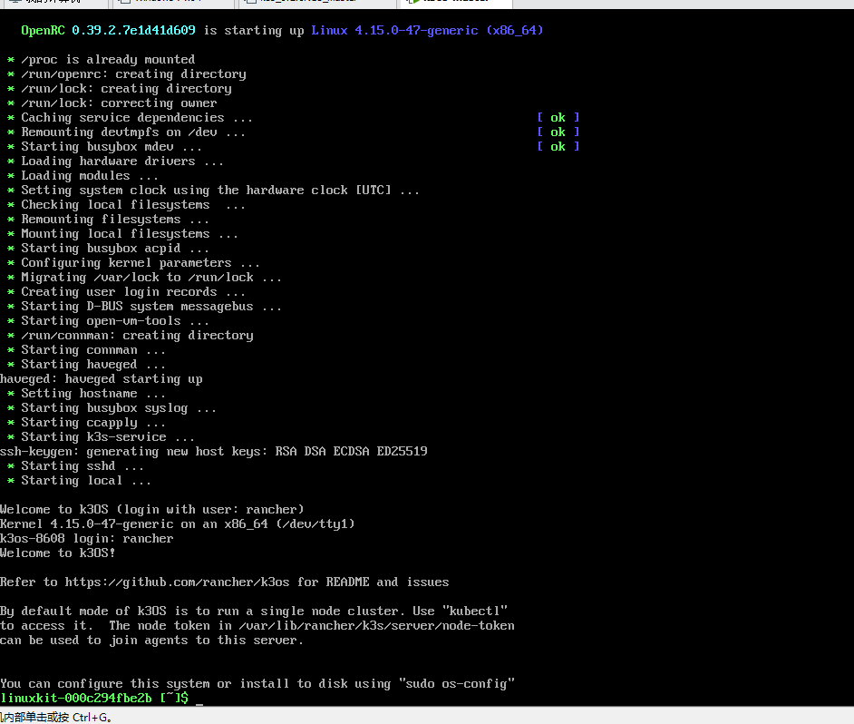Click "/run/connman: creating directory" line
The image size is (854, 724).
[x=131, y=336]
